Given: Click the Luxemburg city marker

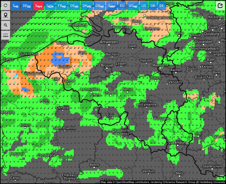Looking at the screenshot, I should tap(178, 146).
